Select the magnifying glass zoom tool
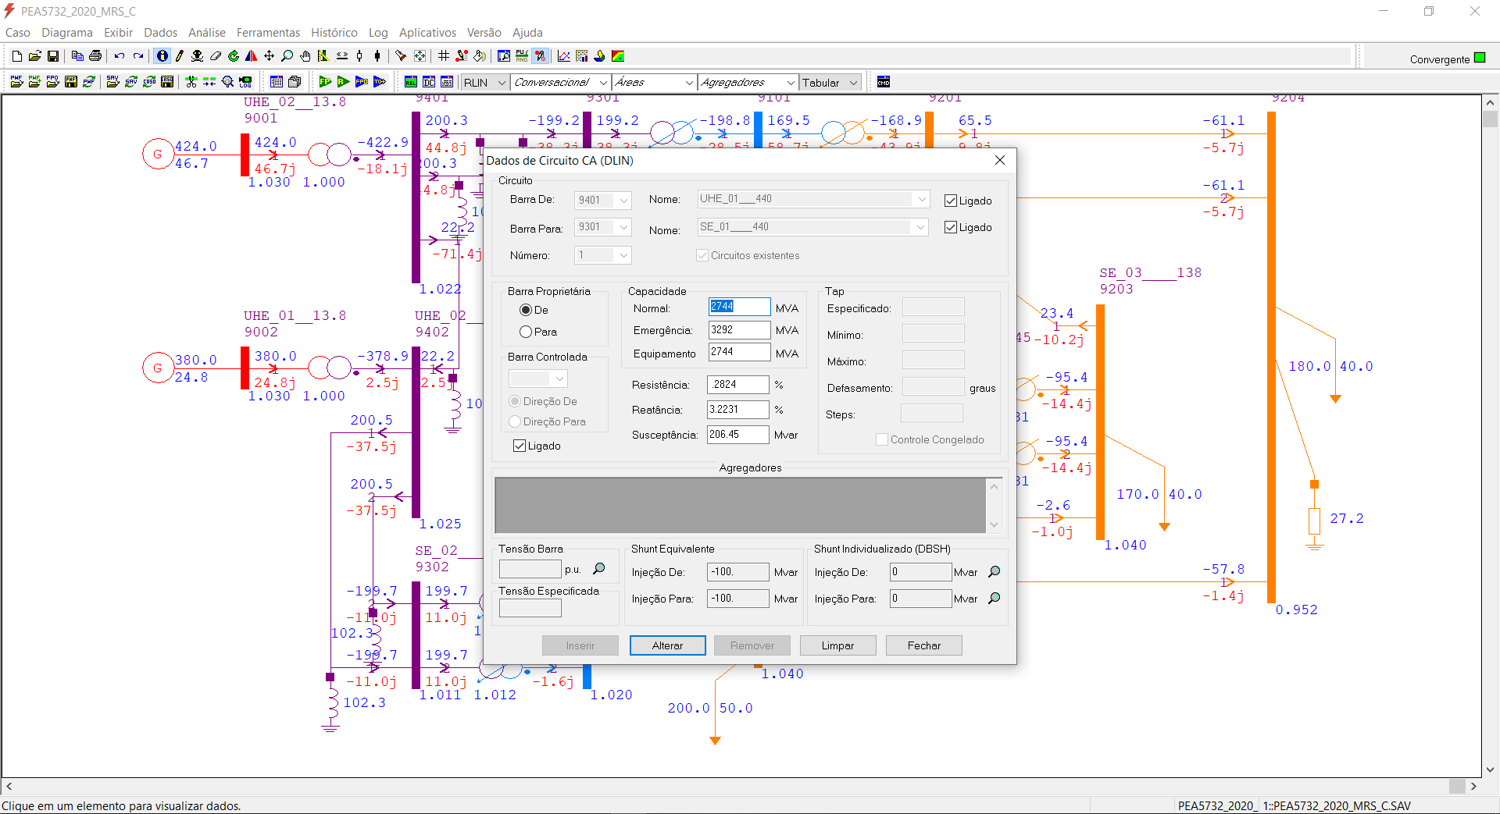This screenshot has height=814, width=1500. coord(287,56)
